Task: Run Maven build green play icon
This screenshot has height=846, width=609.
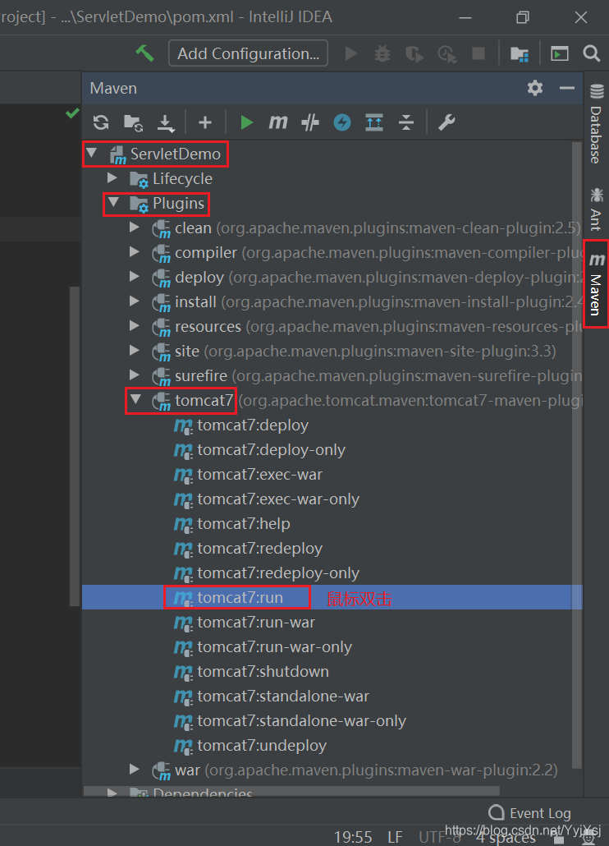Action: 246,122
